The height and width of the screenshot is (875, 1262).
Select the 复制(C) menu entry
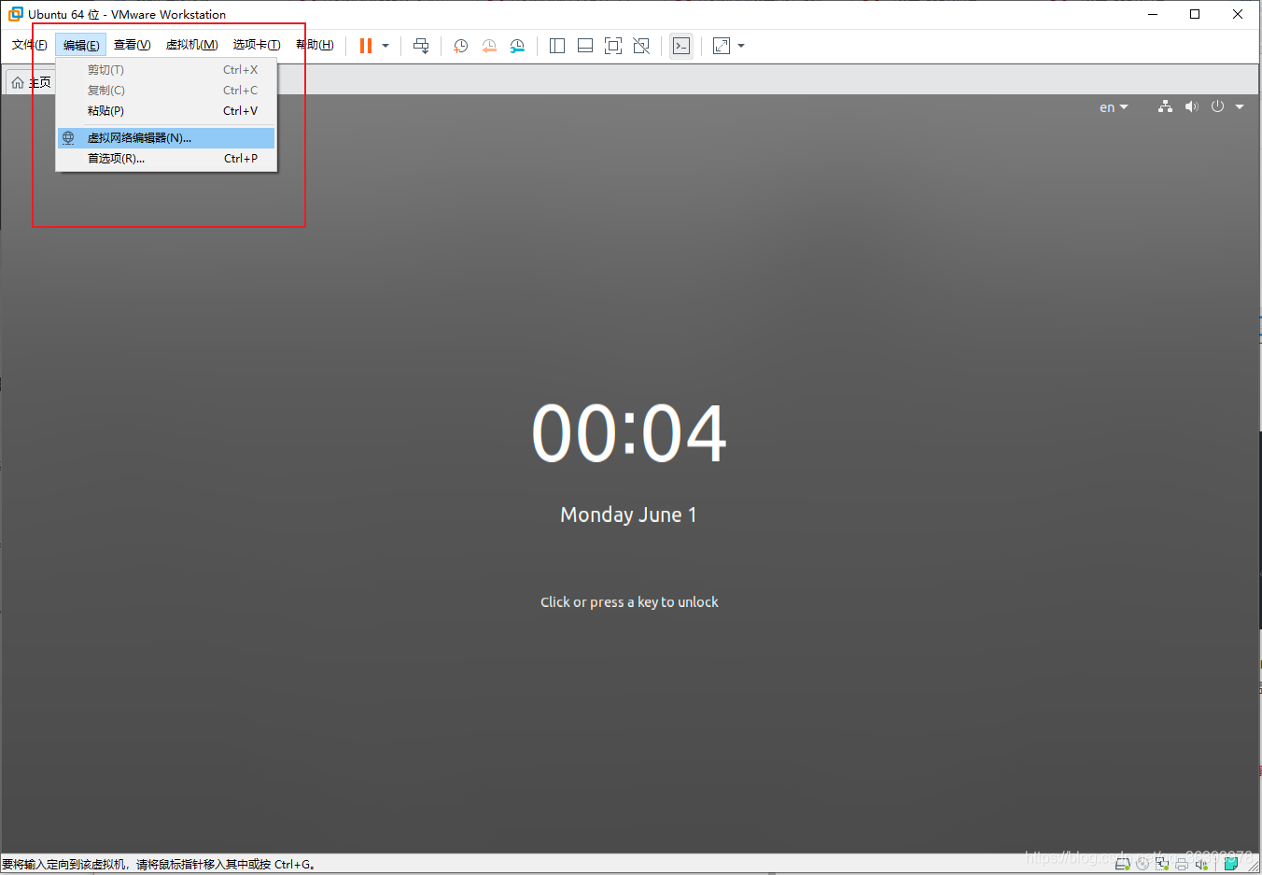pos(166,91)
